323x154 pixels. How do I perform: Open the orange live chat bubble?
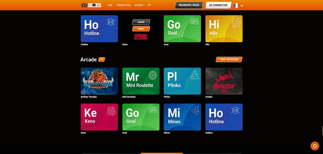[314, 146]
